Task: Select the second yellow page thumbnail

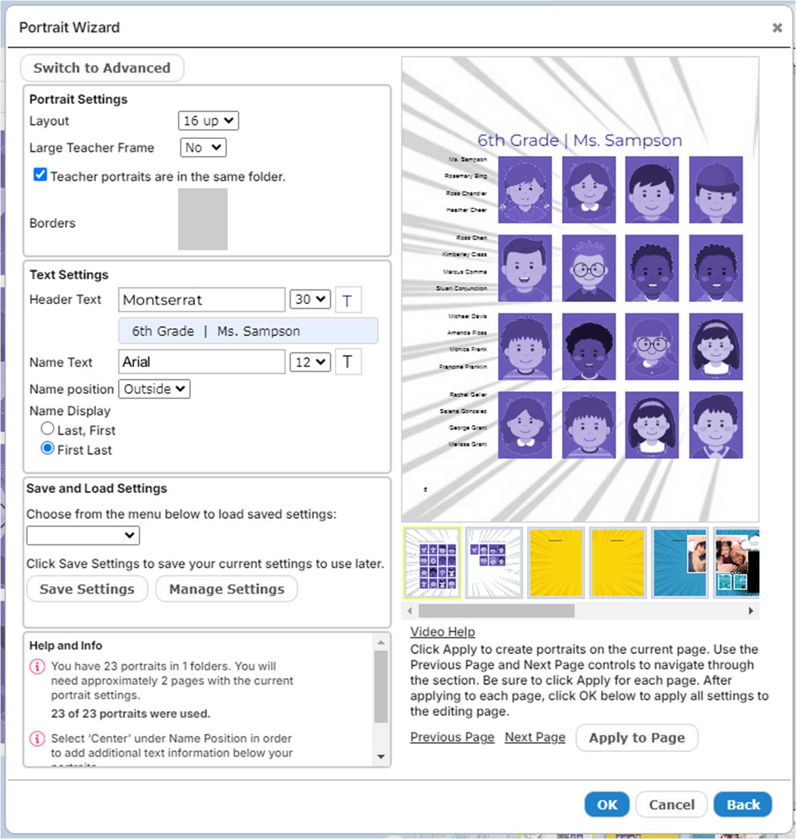Action: coord(618,563)
